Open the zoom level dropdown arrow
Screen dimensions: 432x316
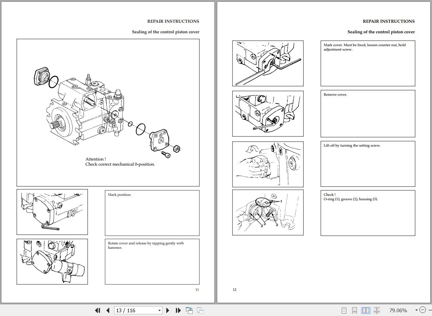[416, 310]
